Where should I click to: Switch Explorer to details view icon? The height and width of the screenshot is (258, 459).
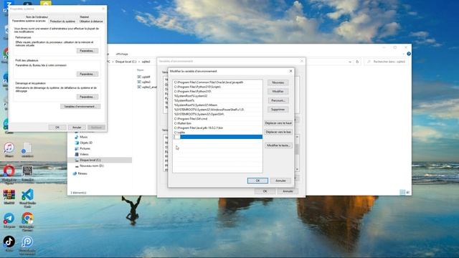pyautogui.click(x=402, y=192)
